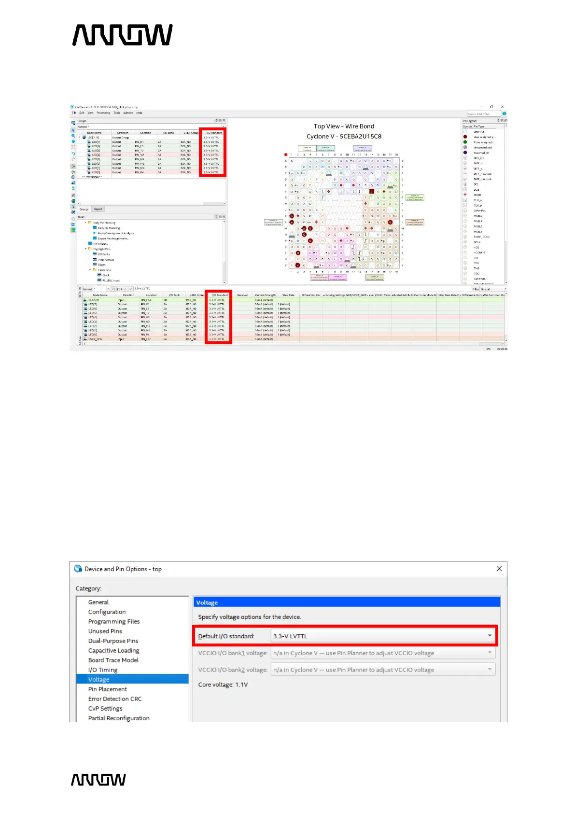
Task: Select the hand pan tool in Pin Planner
Action: pyautogui.click(x=73, y=141)
